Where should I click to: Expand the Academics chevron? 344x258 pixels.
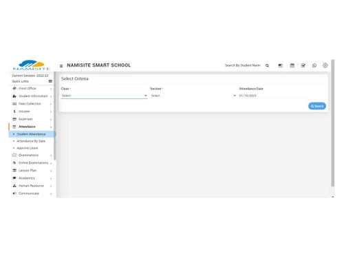pyautogui.click(x=51, y=178)
